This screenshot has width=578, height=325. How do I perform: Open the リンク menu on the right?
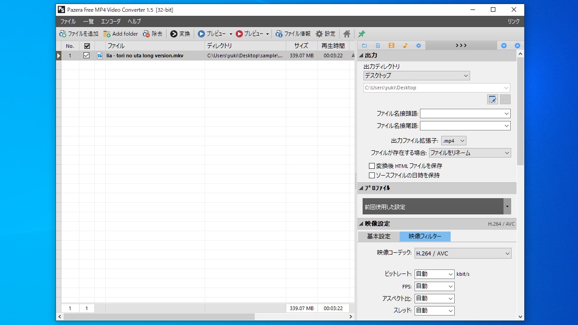pos(513,21)
